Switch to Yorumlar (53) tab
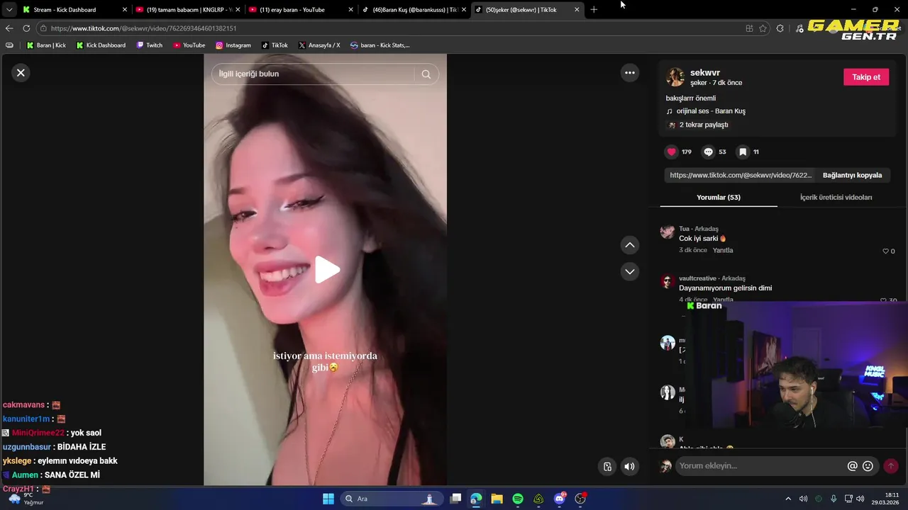 (x=718, y=198)
